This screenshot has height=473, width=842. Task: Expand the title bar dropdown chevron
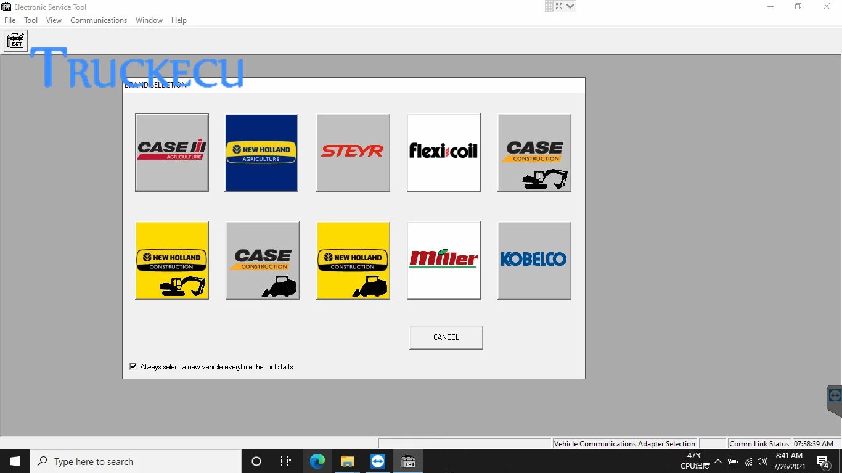570,6
